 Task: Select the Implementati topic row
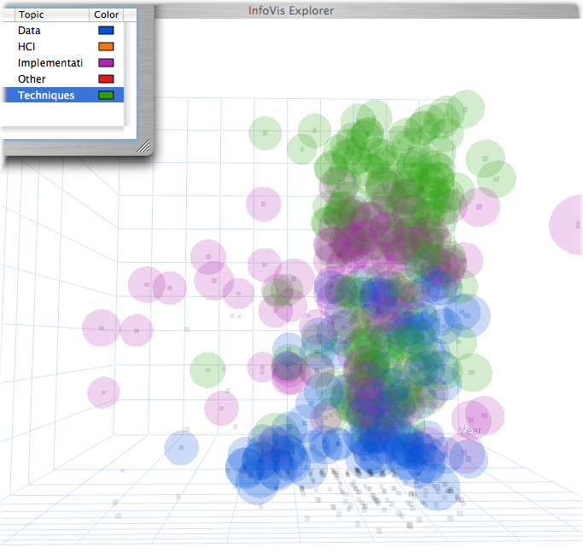click(x=62, y=63)
